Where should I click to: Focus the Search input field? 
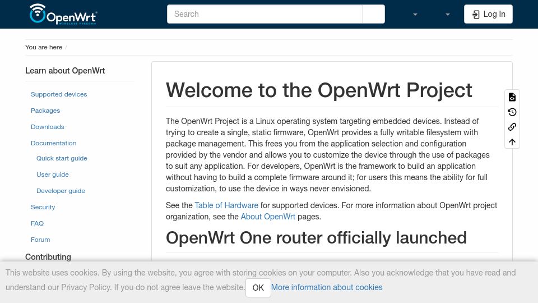point(265,14)
